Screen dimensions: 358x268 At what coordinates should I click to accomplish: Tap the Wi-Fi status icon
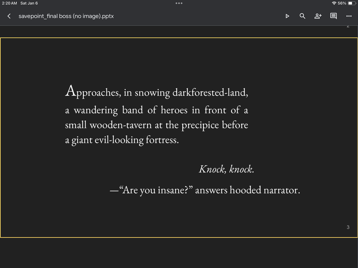pyautogui.click(x=334, y=3)
